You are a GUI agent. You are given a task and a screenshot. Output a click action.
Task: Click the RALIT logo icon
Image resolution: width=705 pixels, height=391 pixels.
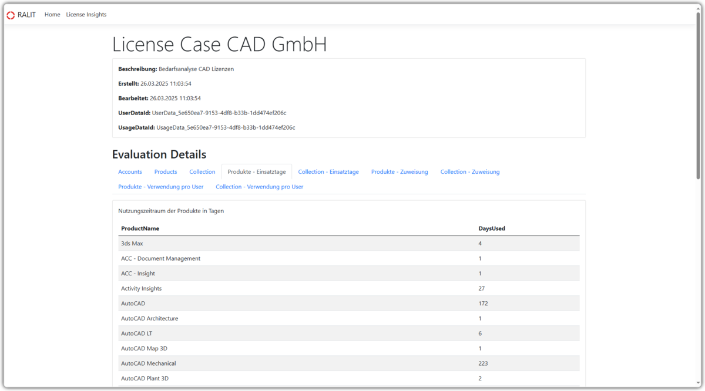(11, 15)
